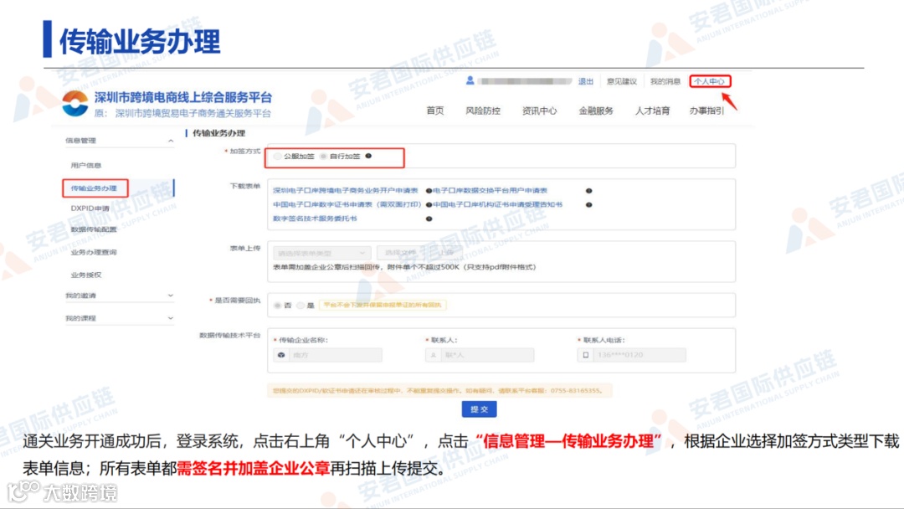Click the dot icon after 中国电子口岸数字证书申请表
Screen dimensions: 904x509
(x=429, y=204)
